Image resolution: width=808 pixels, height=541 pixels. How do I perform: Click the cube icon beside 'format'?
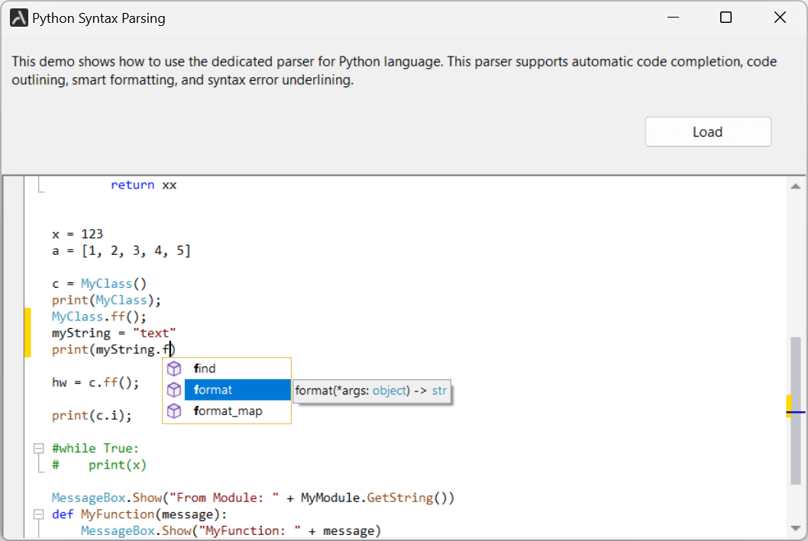tap(174, 390)
